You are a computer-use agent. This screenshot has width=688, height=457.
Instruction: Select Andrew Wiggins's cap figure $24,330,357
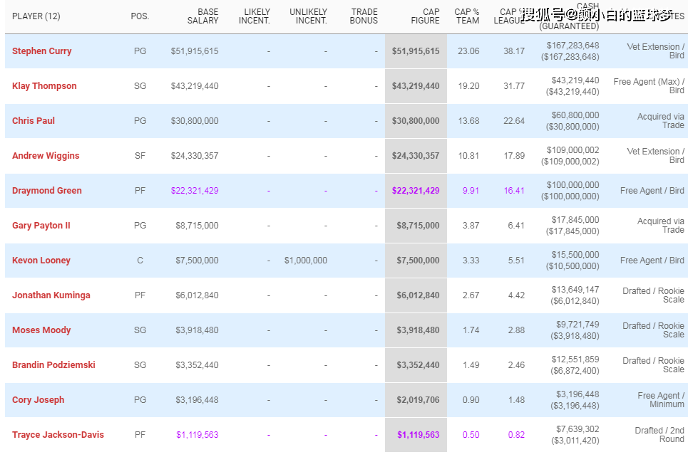pyautogui.click(x=416, y=156)
